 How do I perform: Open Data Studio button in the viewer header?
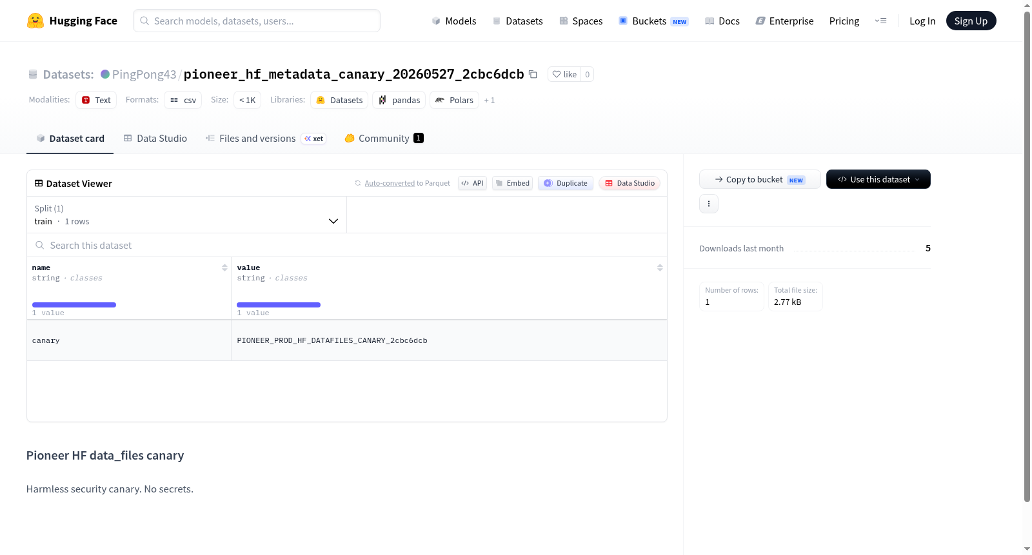click(629, 183)
